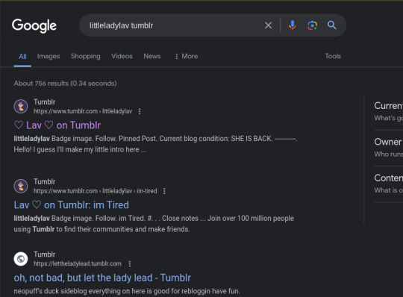
Task: Switch to the News tab
Action: point(152,56)
